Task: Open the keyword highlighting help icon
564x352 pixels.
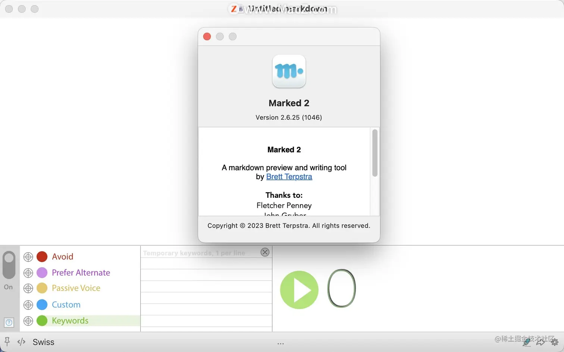Action: pos(9,323)
